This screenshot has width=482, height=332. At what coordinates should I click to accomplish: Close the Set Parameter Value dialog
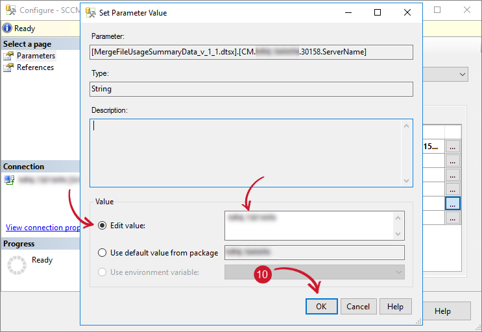[x=407, y=12]
